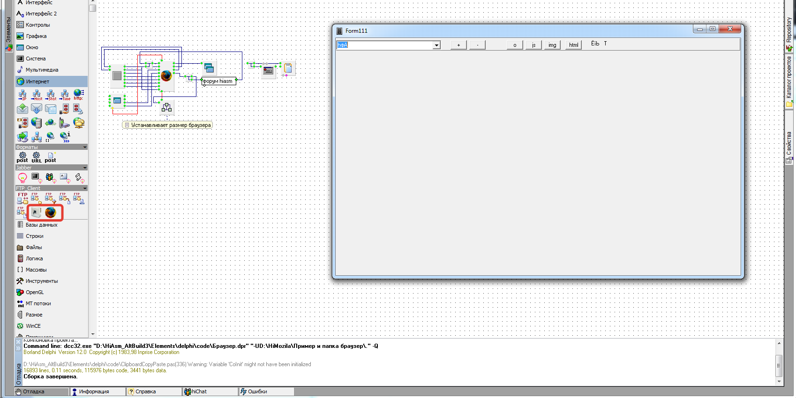Select the Firefox browser component in palette
796x398 pixels.
pos(51,213)
